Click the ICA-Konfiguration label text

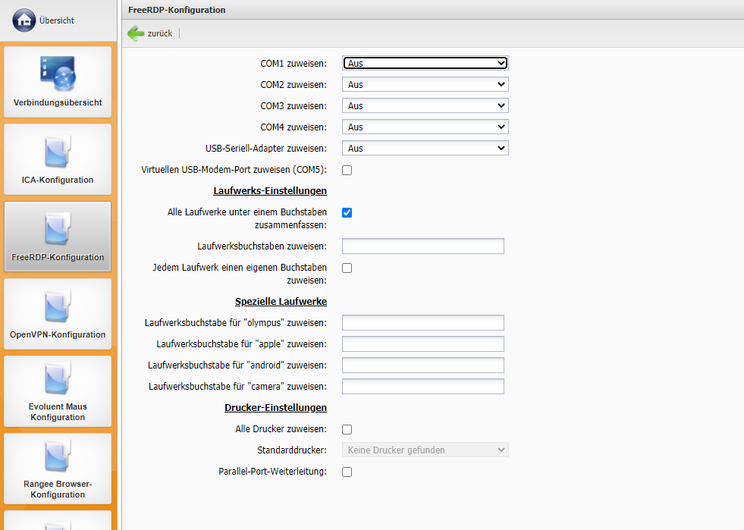click(58, 180)
